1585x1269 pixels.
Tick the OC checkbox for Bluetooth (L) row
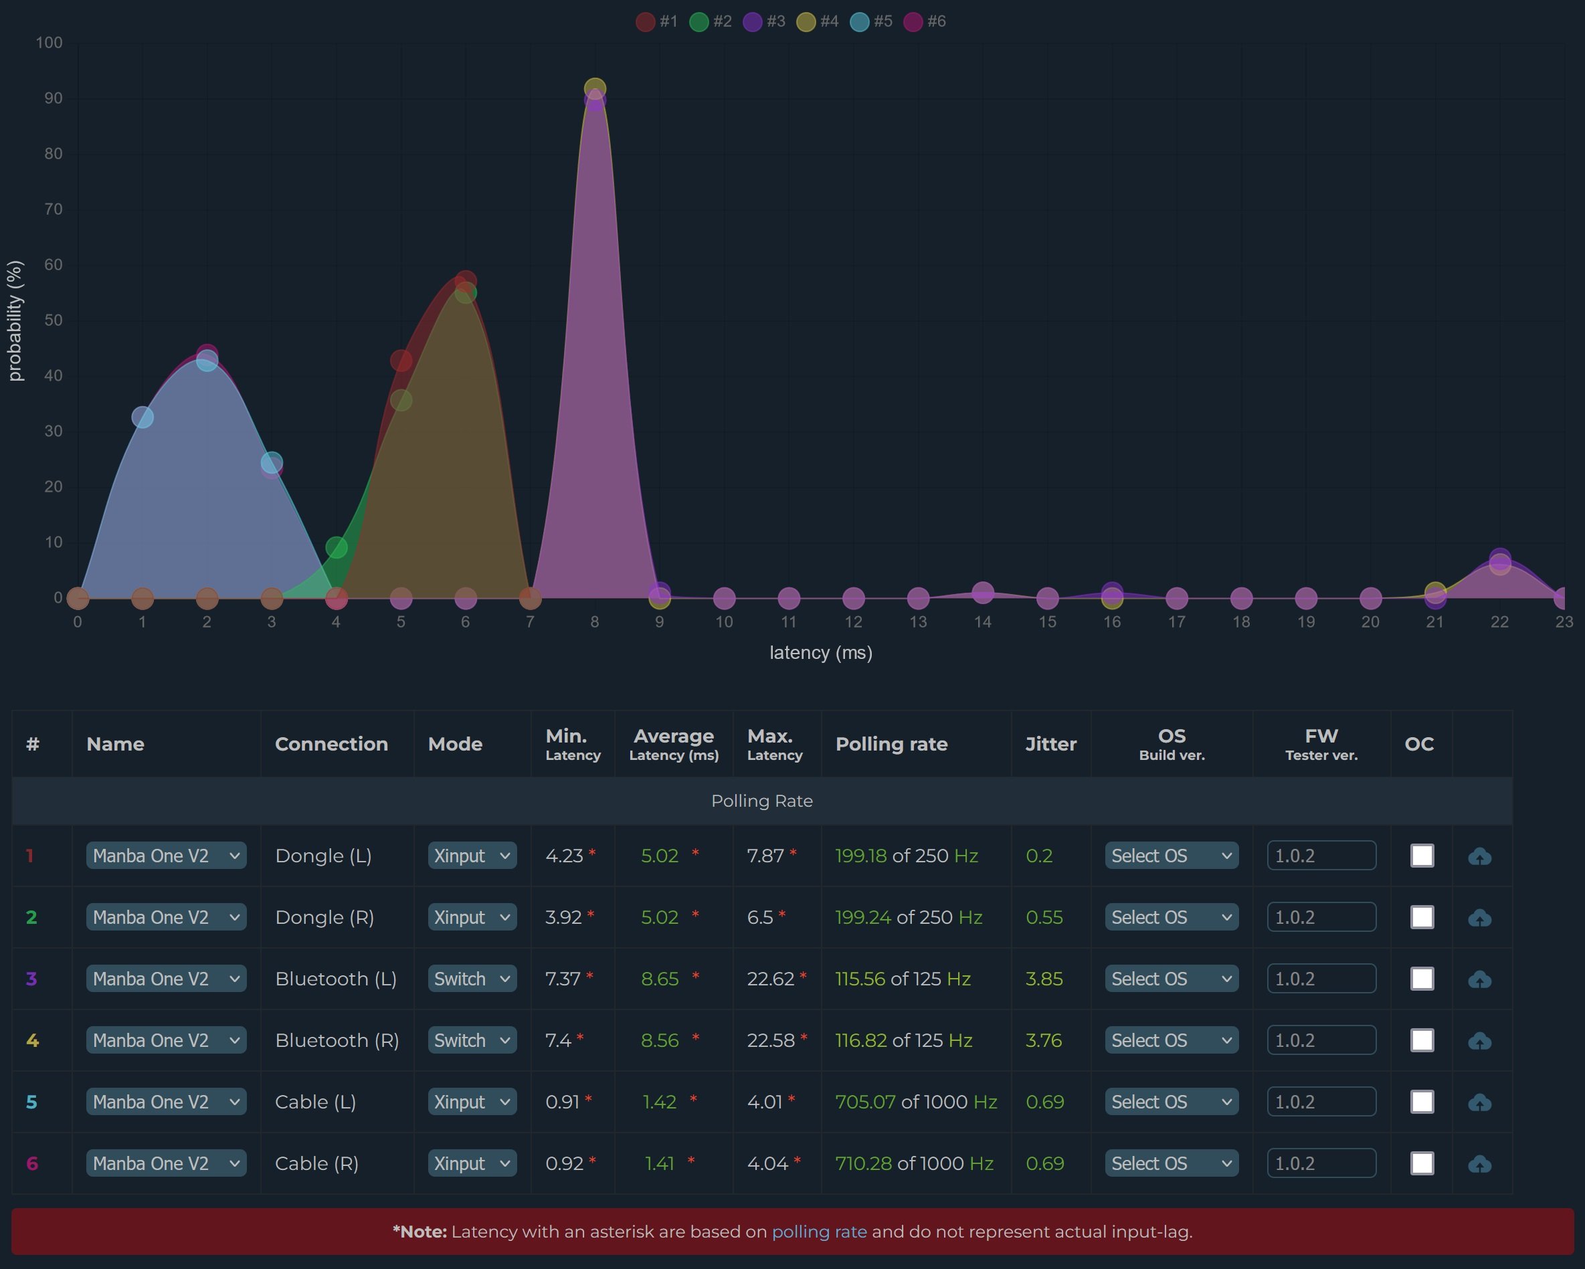1422,979
